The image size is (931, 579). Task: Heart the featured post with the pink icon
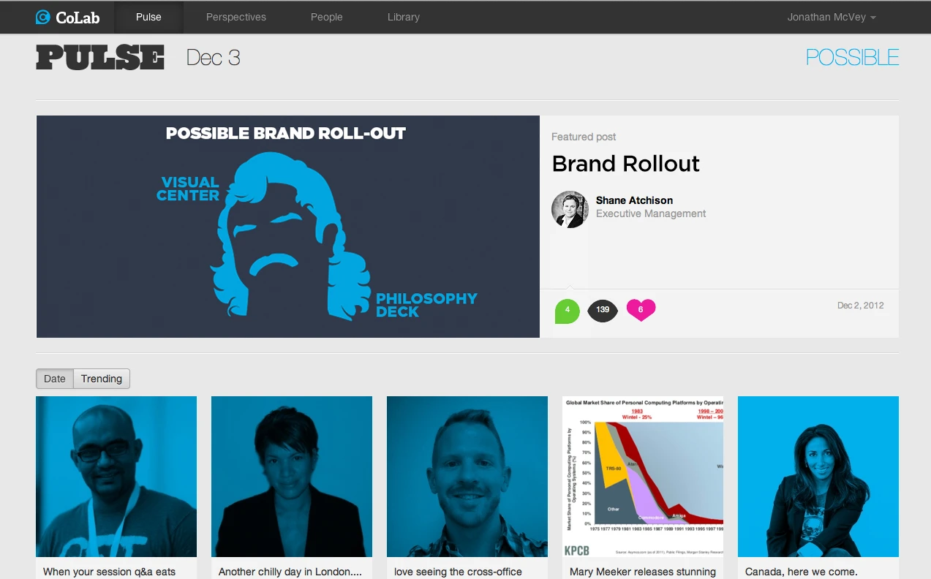tap(641, 310)
